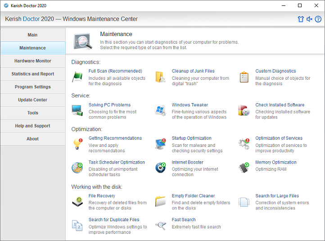Click the Search for Large Files icon
The image size is (325, 241).
[x=244, y=202]
